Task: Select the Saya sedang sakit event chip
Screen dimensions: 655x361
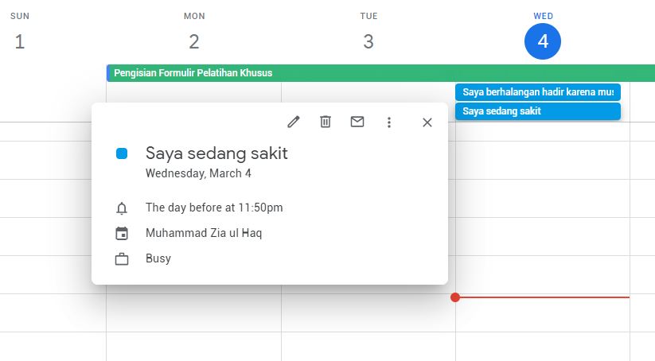Action: click(538, 111)
